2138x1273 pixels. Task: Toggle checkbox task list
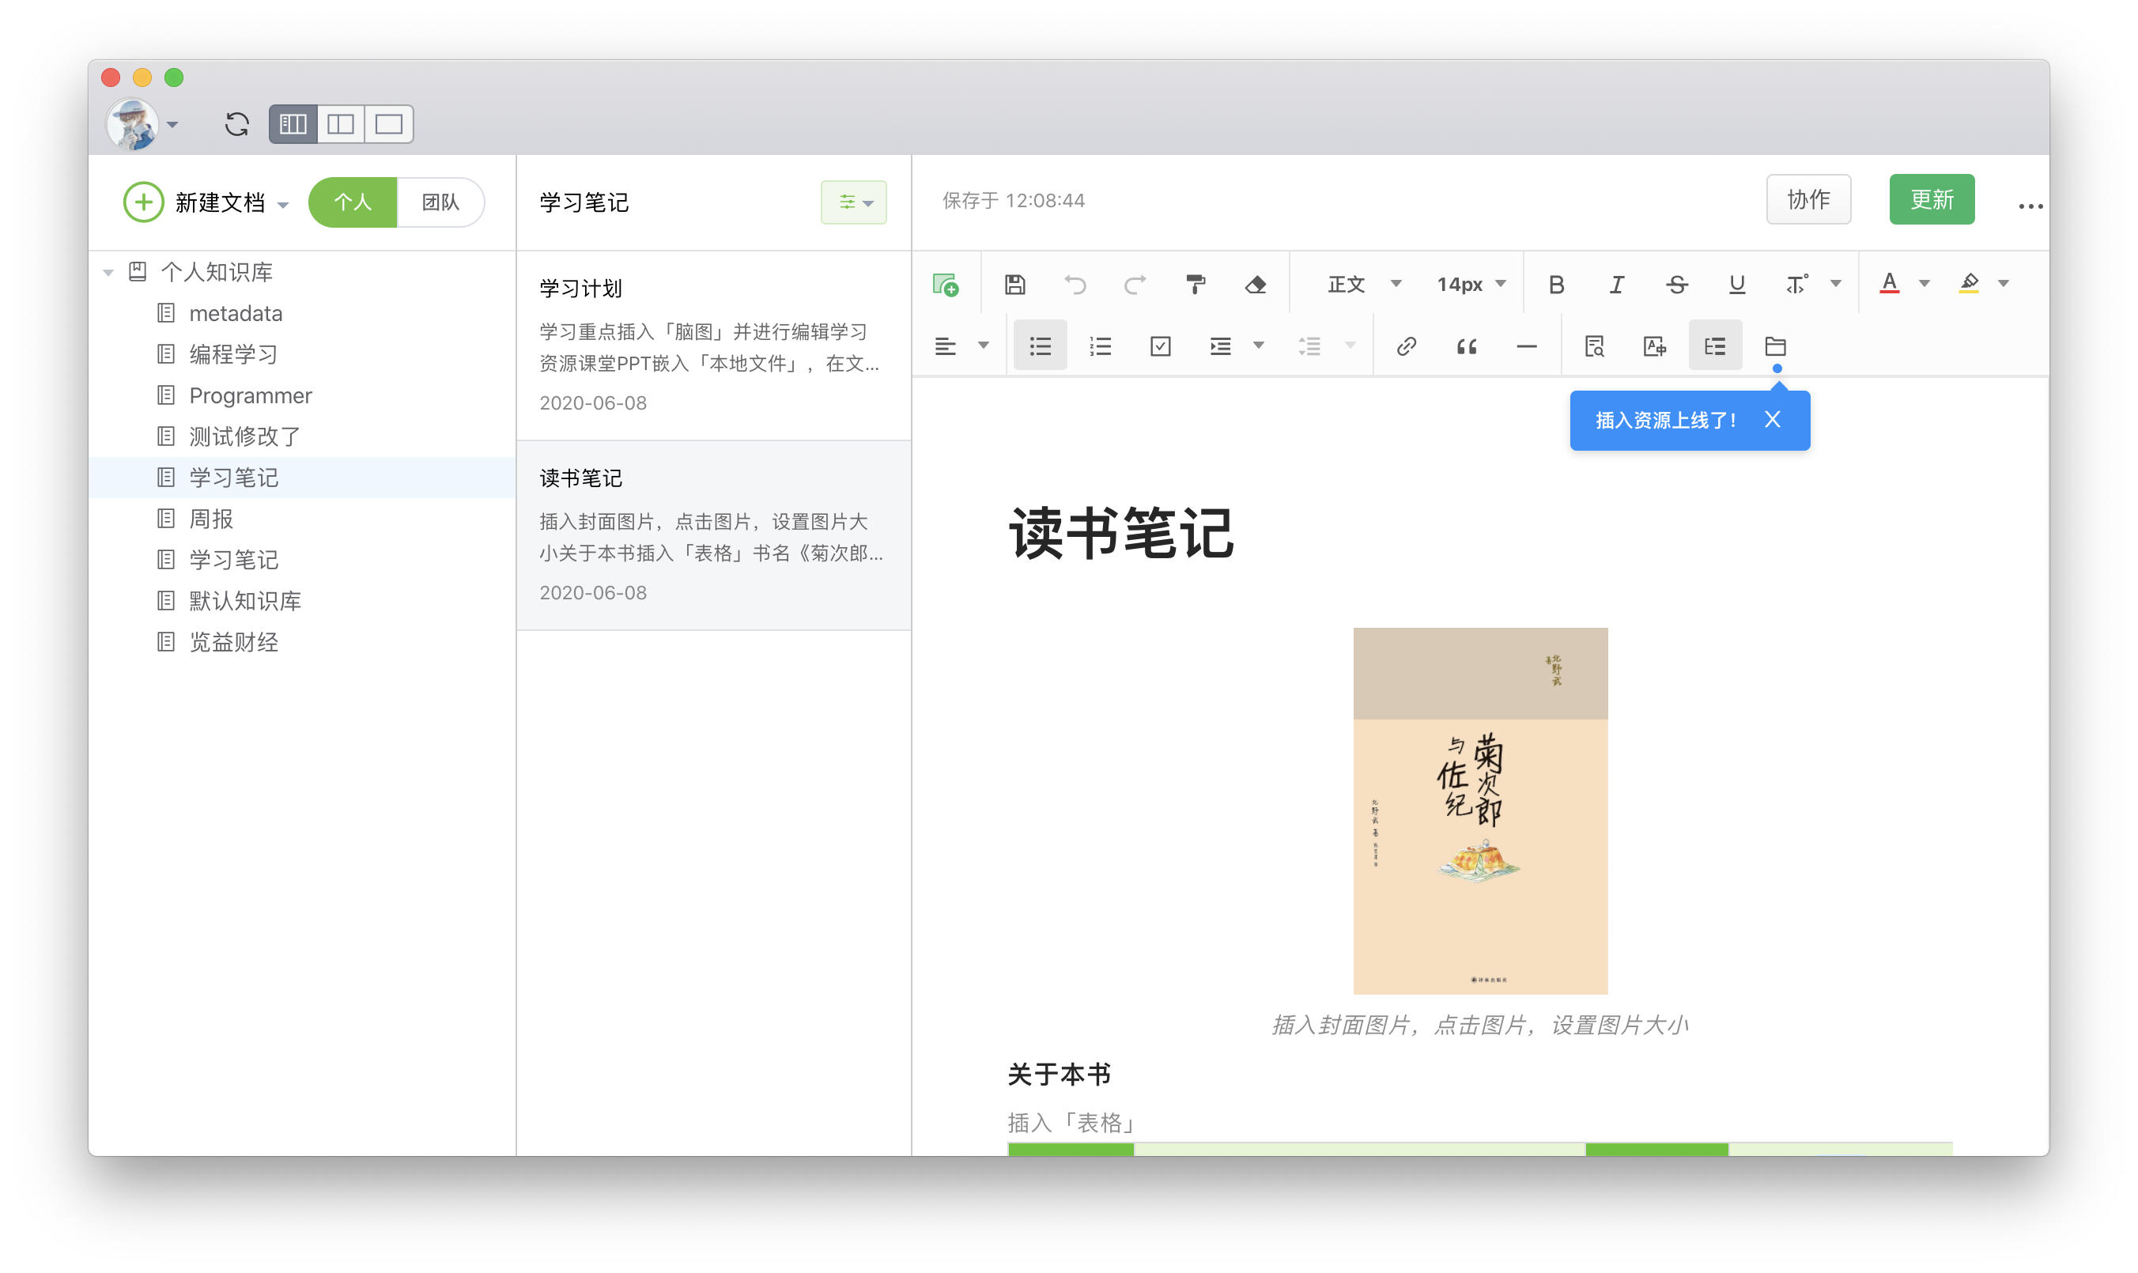(1161, 346)
